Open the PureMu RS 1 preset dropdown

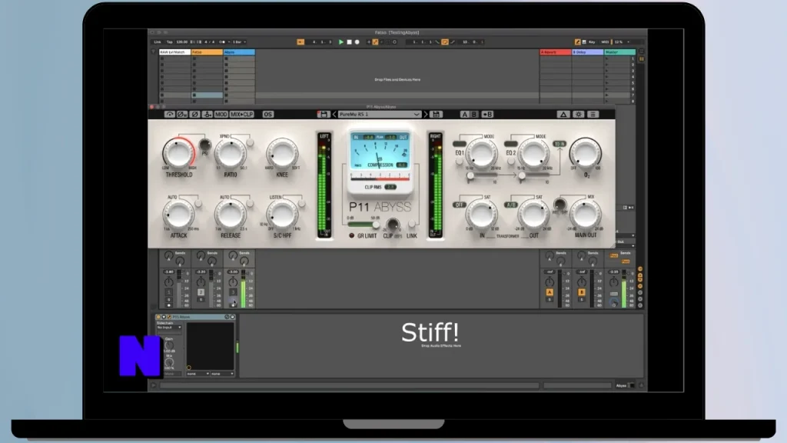379,115
